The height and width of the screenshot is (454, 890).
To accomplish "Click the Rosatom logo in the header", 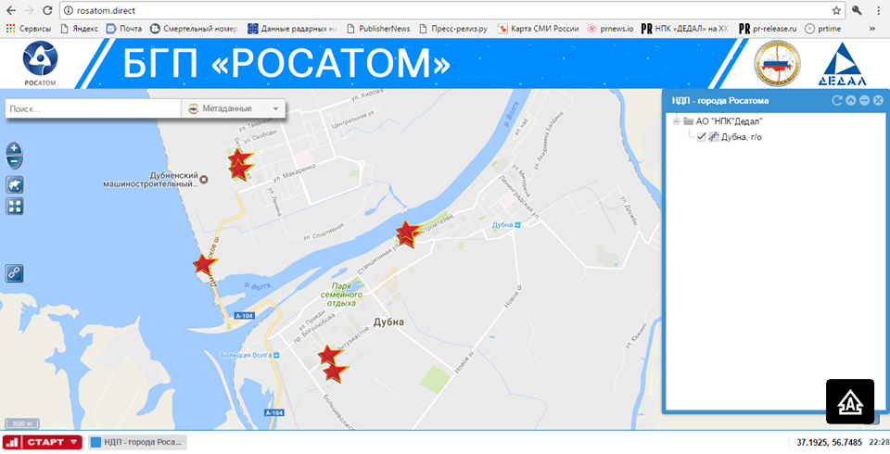I will tap(40, 62).
